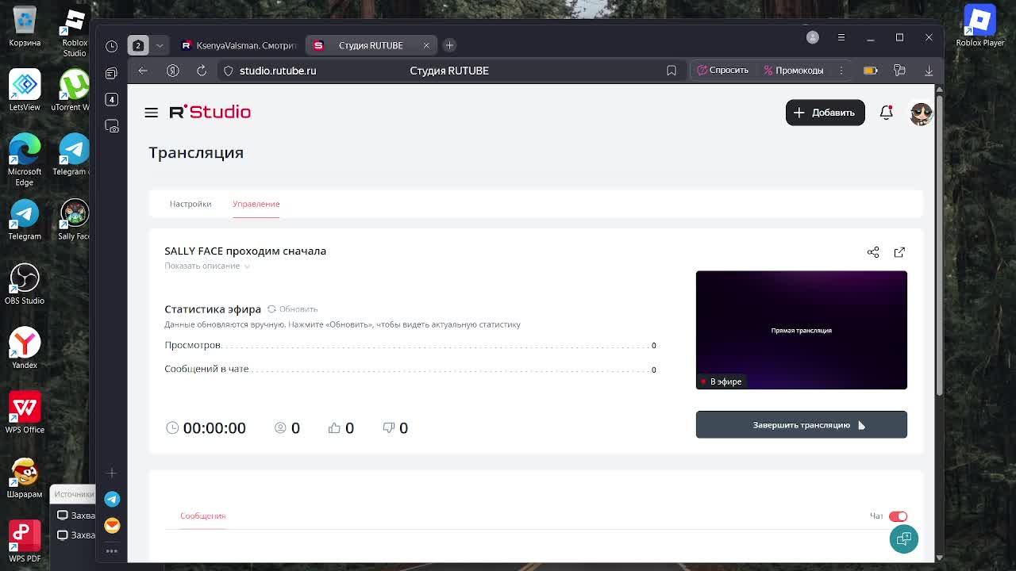
Task: Open Yandex Mail in the browser sidebar
Action: 112,525
